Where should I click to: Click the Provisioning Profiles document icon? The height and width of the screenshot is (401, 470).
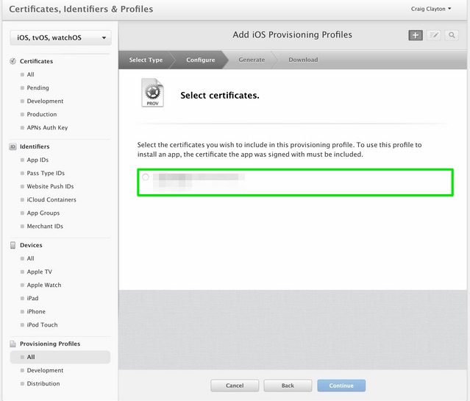coord(13,344)
